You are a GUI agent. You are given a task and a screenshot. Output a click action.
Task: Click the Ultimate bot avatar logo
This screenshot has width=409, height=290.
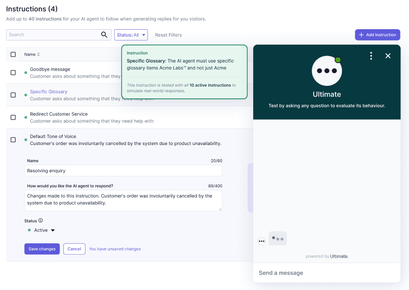(327, 71)
